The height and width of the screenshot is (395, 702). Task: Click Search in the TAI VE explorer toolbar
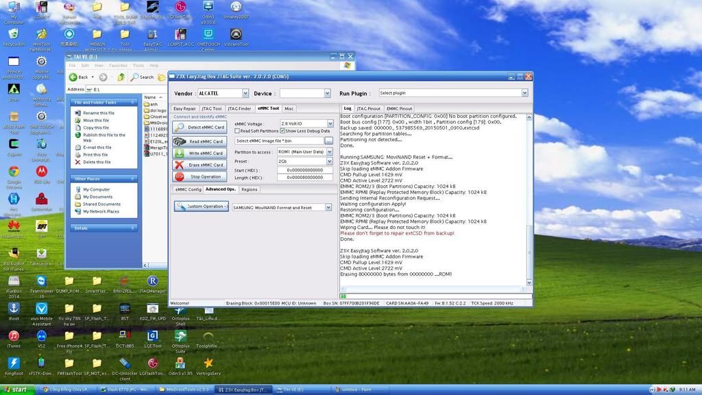click(x=142, y=77)
